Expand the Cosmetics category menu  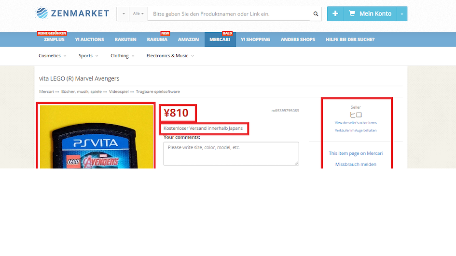(x=52, y=56)
